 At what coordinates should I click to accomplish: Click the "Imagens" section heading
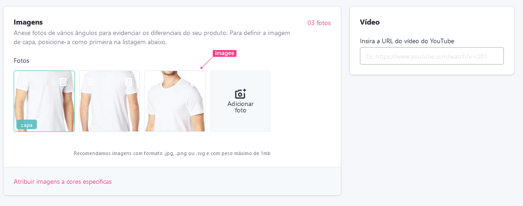point(28,22)
